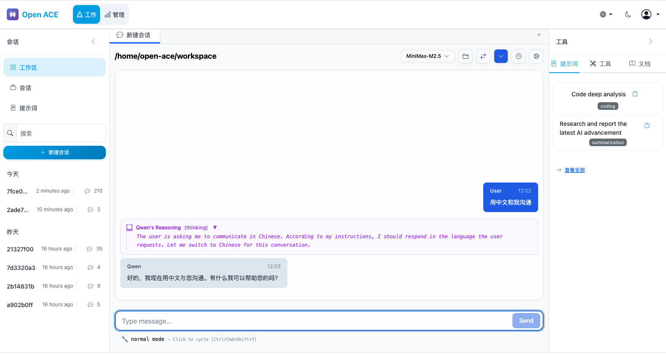The width and height of the screenshot is (666, 354).
Task: Click the workspace path /home/open-ace/workspace
Action: pyautogui.click(x=165, y=56)
